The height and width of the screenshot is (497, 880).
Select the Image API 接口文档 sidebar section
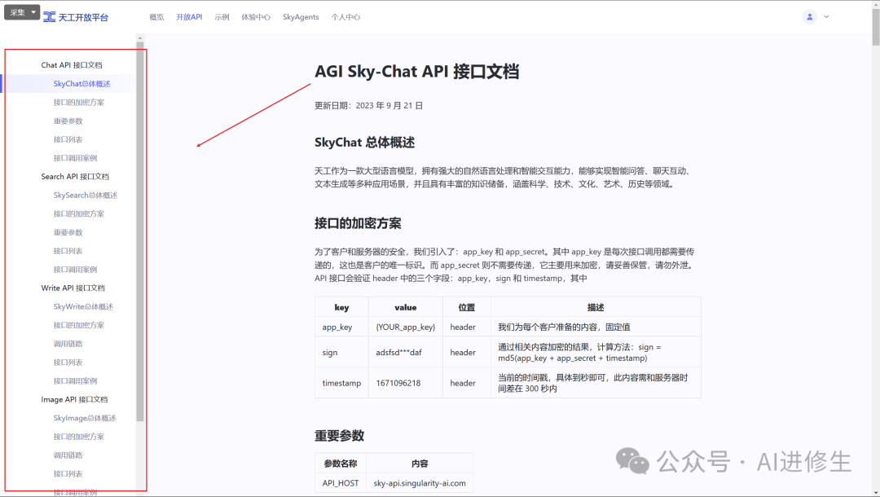pyautogui.click(x=74, y=399)
